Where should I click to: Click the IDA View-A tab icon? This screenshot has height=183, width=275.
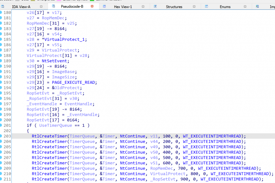(x=3, y=7)
